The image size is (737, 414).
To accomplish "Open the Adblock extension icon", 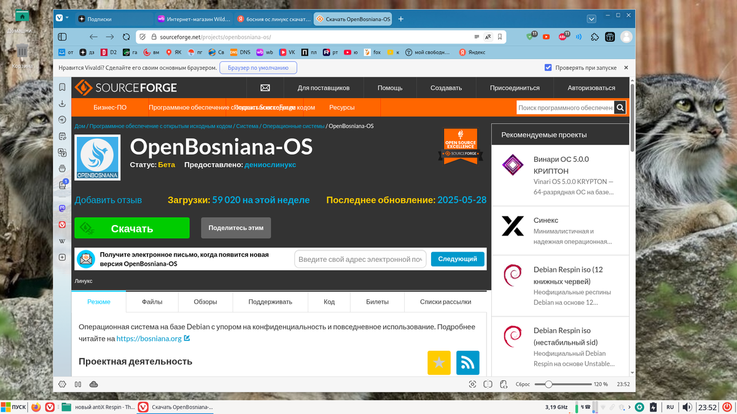I will point(563,37).
